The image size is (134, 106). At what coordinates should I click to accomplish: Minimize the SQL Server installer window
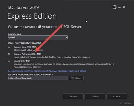coord(120,7)
